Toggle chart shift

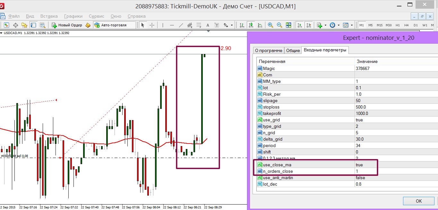309,25
